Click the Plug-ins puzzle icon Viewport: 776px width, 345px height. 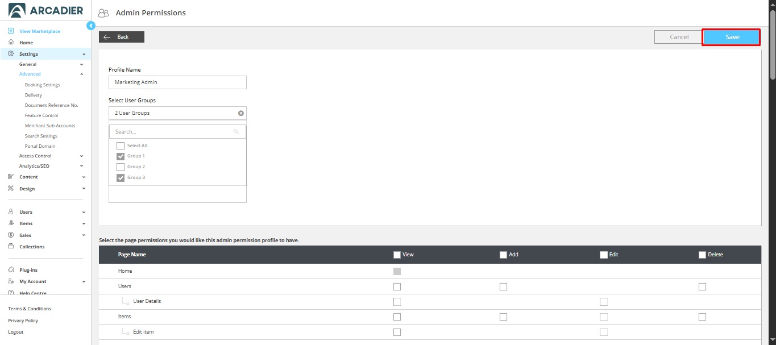pos(11,270)
